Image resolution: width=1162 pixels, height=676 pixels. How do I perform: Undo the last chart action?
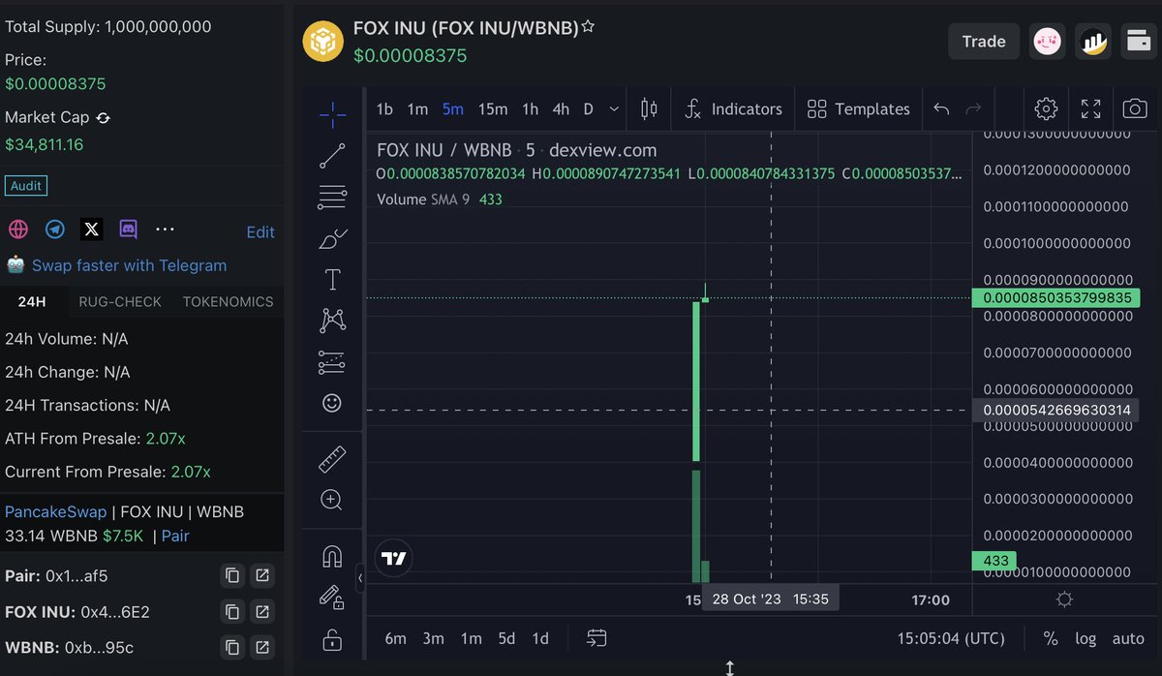pyautogui.click(x=941, y=109)
